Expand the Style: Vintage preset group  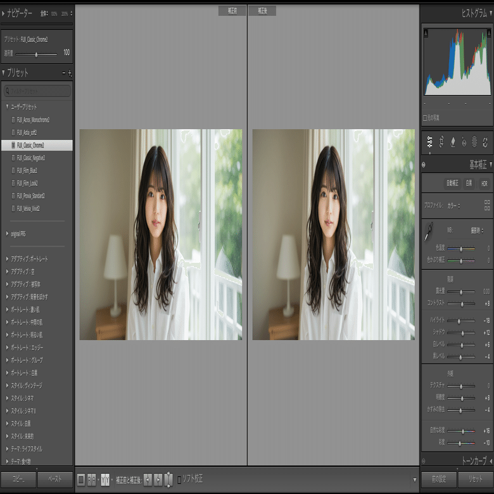tap(7, 385)
